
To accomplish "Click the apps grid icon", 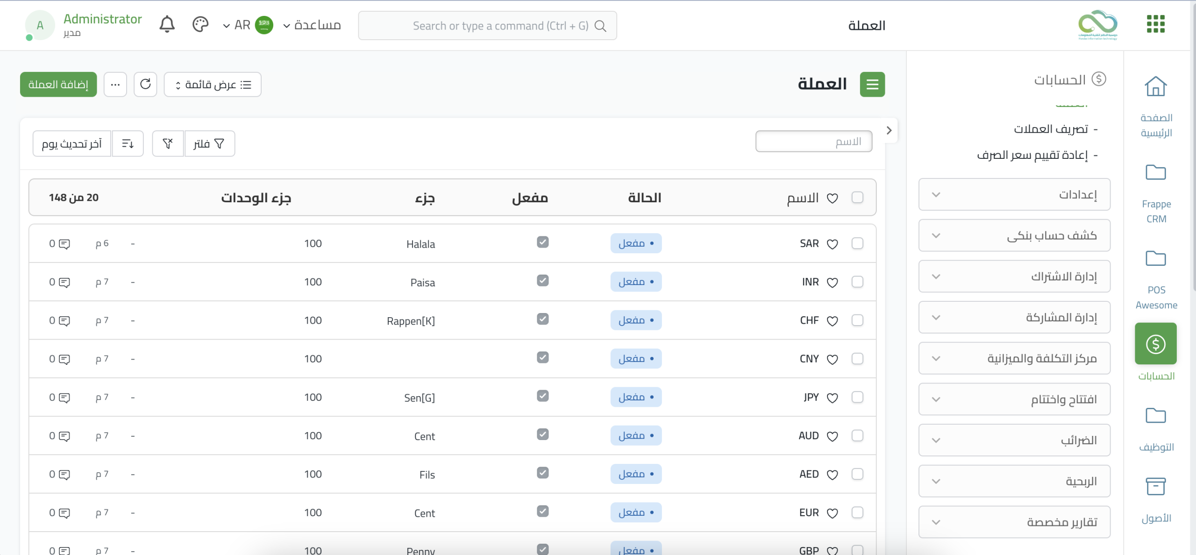I will [1155, 24].
